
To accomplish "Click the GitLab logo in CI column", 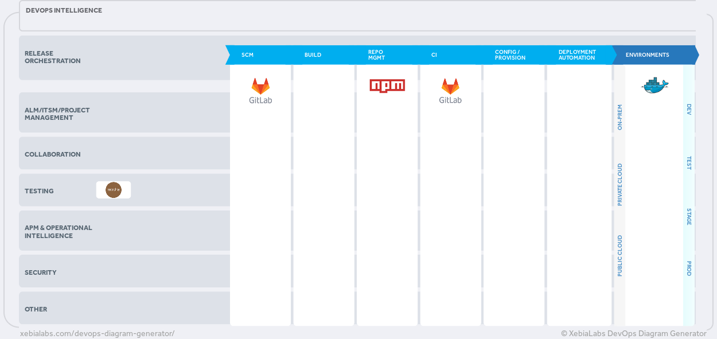I will point(450,91).
